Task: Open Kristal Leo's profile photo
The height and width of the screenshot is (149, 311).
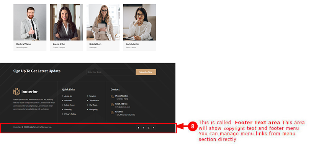Action: click(x=103, y=22)
